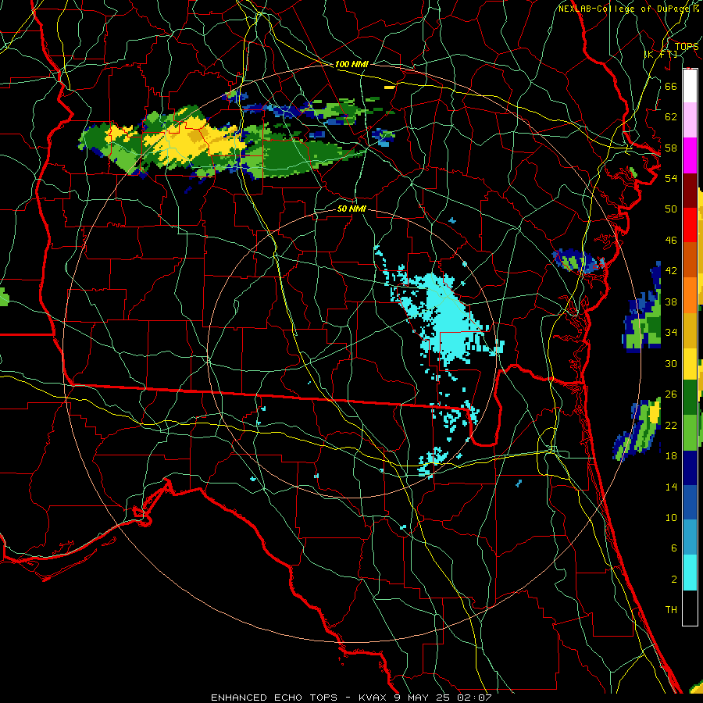
Task: Click the legend value 54
Action: pyautogui.click(x=671, y=178)
